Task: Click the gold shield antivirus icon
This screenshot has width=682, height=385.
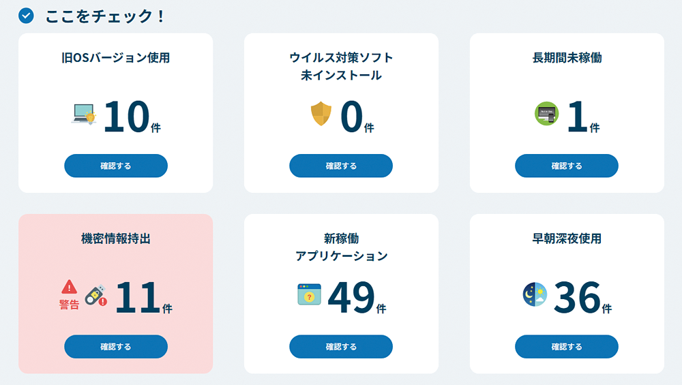Action: 321,114
